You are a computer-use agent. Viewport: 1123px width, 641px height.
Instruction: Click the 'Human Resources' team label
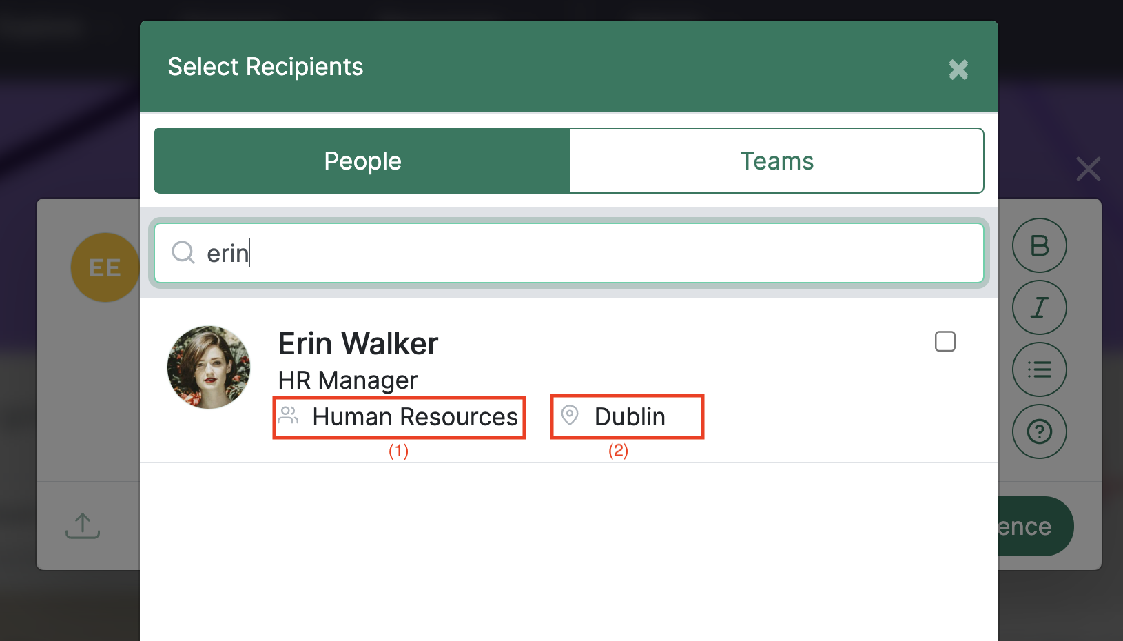415,416
